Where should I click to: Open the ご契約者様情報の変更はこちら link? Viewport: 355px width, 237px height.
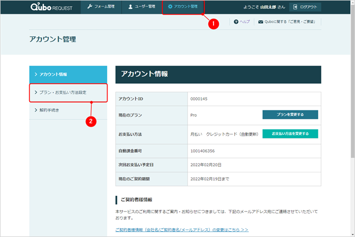pos(182,230)
